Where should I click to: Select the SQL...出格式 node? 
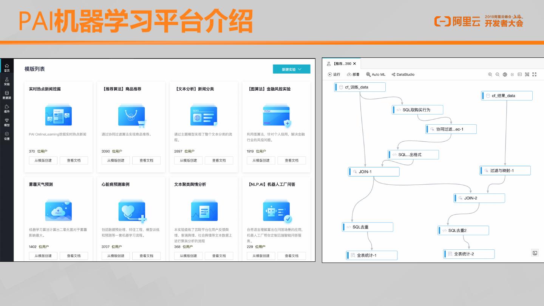pos(413,155)
